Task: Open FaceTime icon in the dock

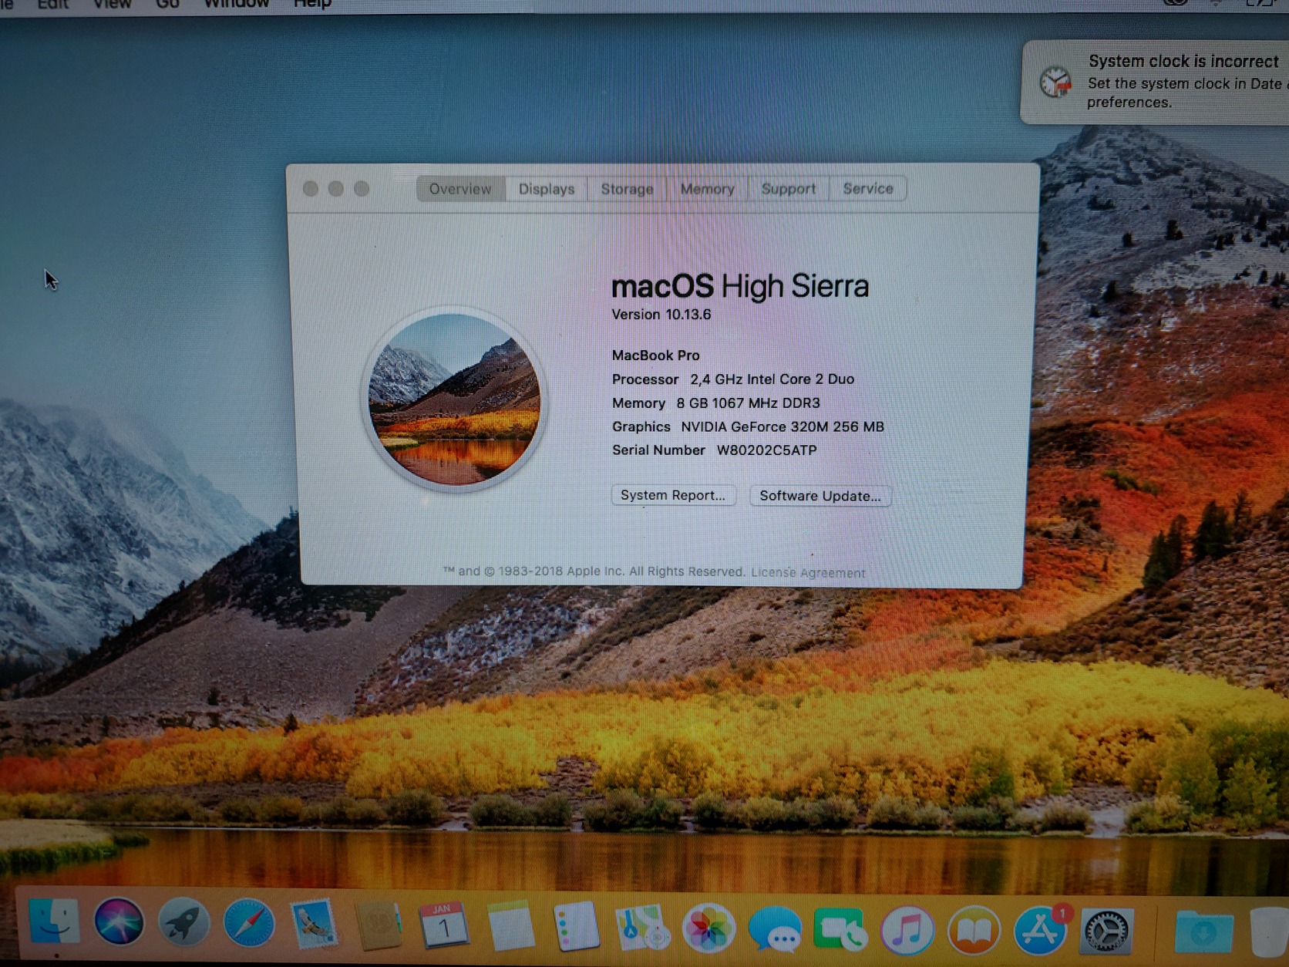Action: click(841, 929)
